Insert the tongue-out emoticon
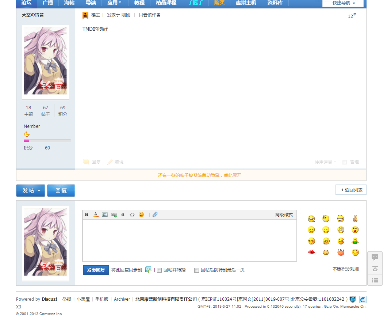Screen dimensions: 391x319 coord(355,229)
